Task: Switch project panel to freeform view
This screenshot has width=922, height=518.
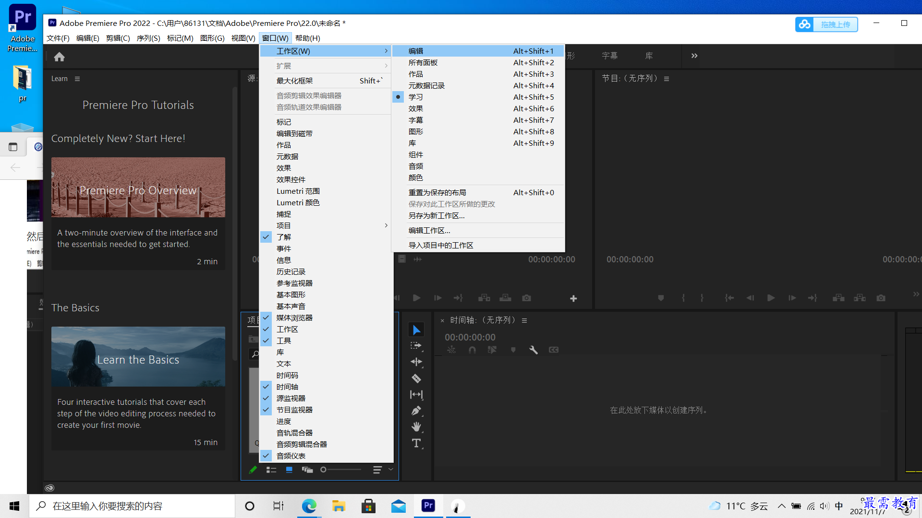Action: click(x=307, y=470)
